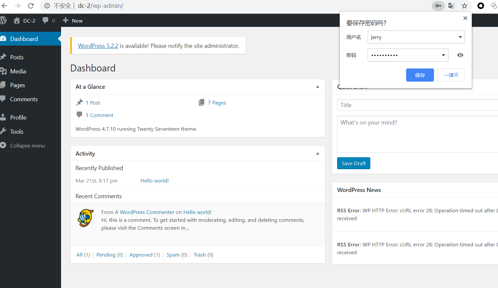This screenshot has width=498, height=288.
Task: Click the WordPress News heading
Action: pyautogui.click(x=359, y=190)
